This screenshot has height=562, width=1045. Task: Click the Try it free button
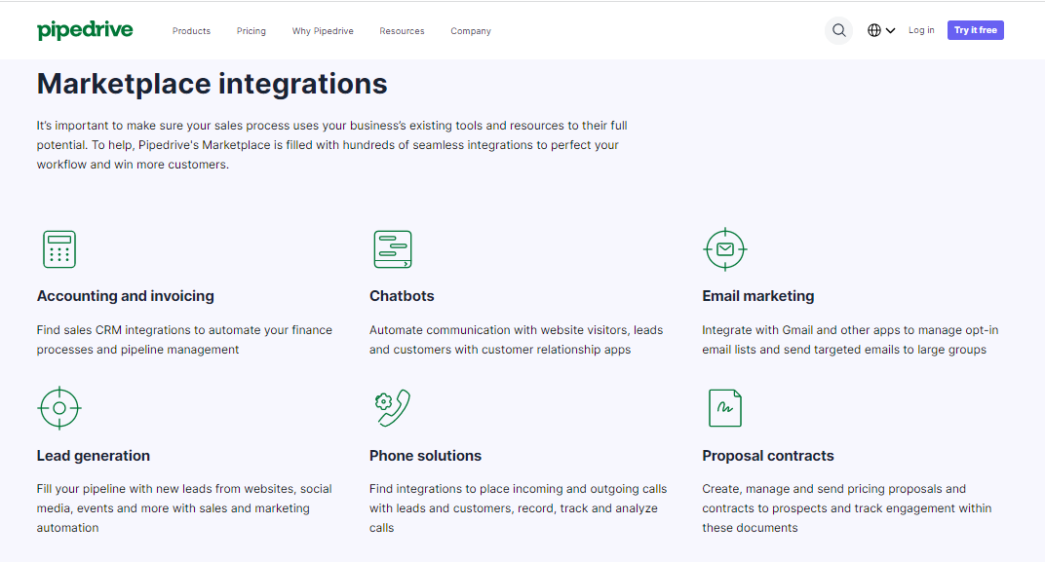[976, 30]
